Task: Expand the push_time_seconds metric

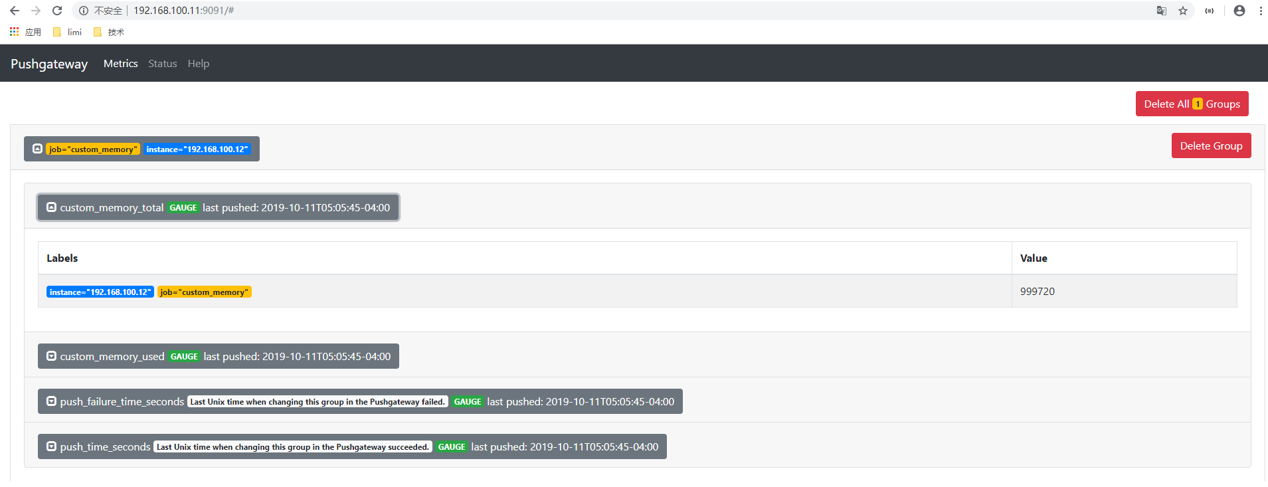Action: click(x=352, y=446)
